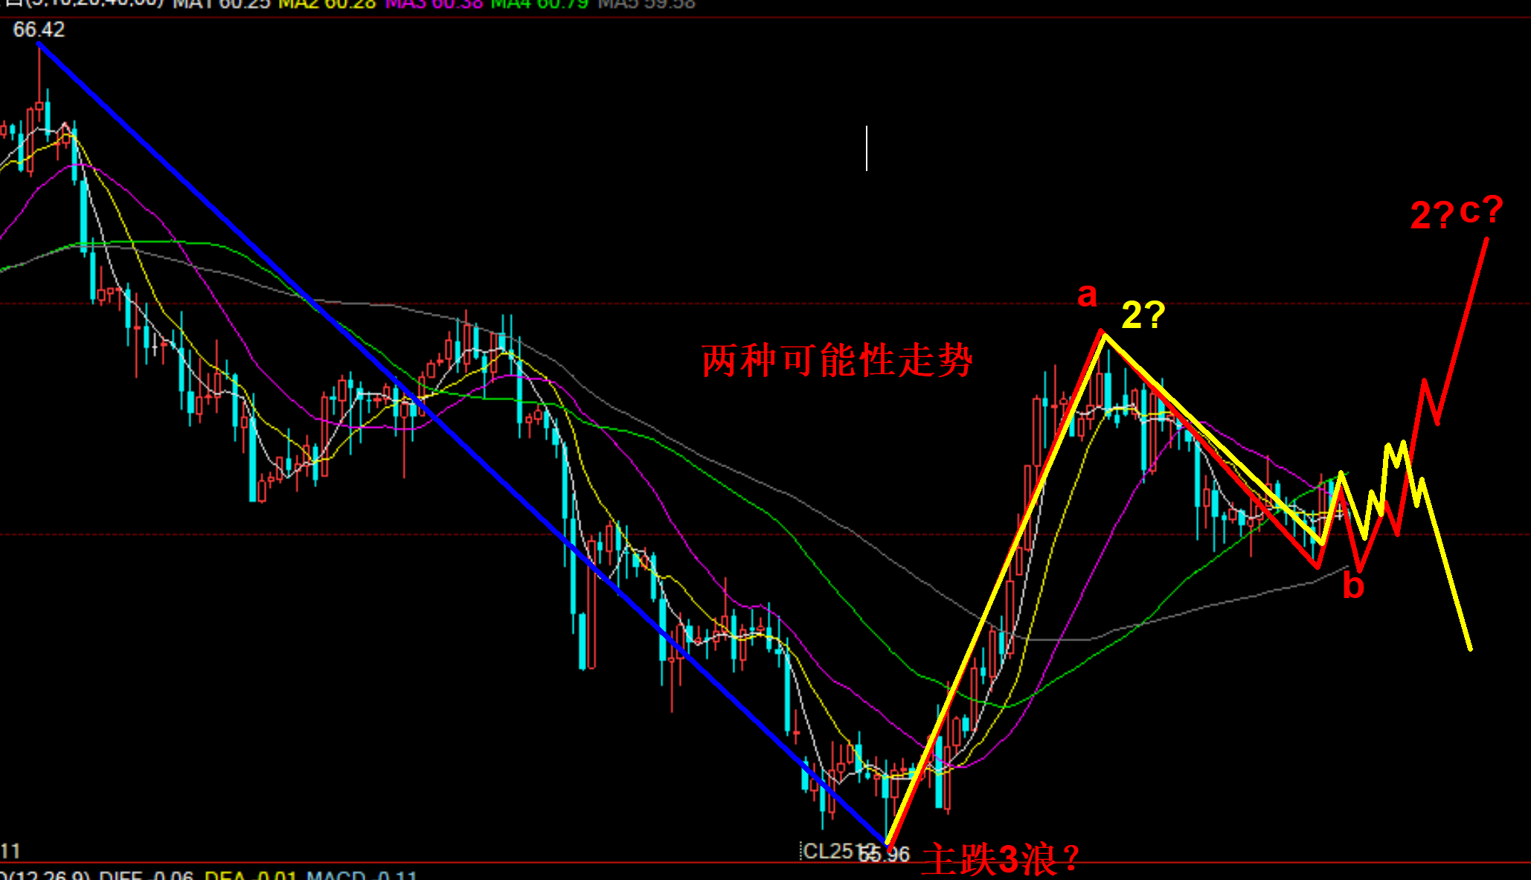Select the red 'a' wave label
1531x880 pixels.
point(1087,295)
